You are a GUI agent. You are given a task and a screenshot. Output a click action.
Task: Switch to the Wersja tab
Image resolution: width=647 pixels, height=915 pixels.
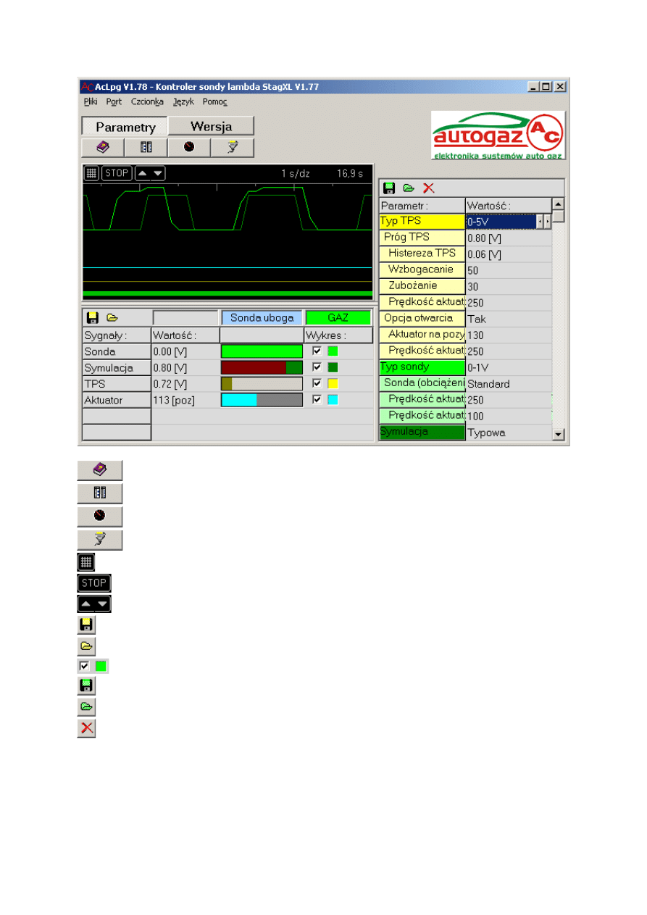pyautogui.click(x=211, y=126)
